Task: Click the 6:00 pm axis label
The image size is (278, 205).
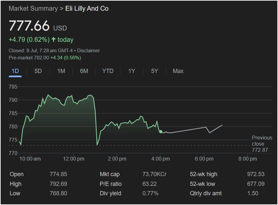Action: pos(204,159)
